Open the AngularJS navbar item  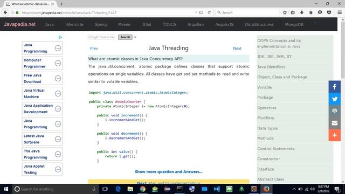coord(224,24)
